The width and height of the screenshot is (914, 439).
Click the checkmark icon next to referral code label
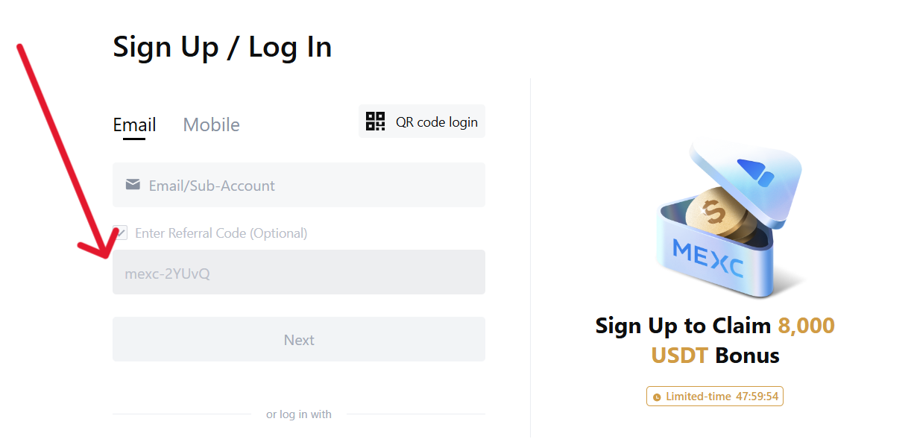[121, 233]
